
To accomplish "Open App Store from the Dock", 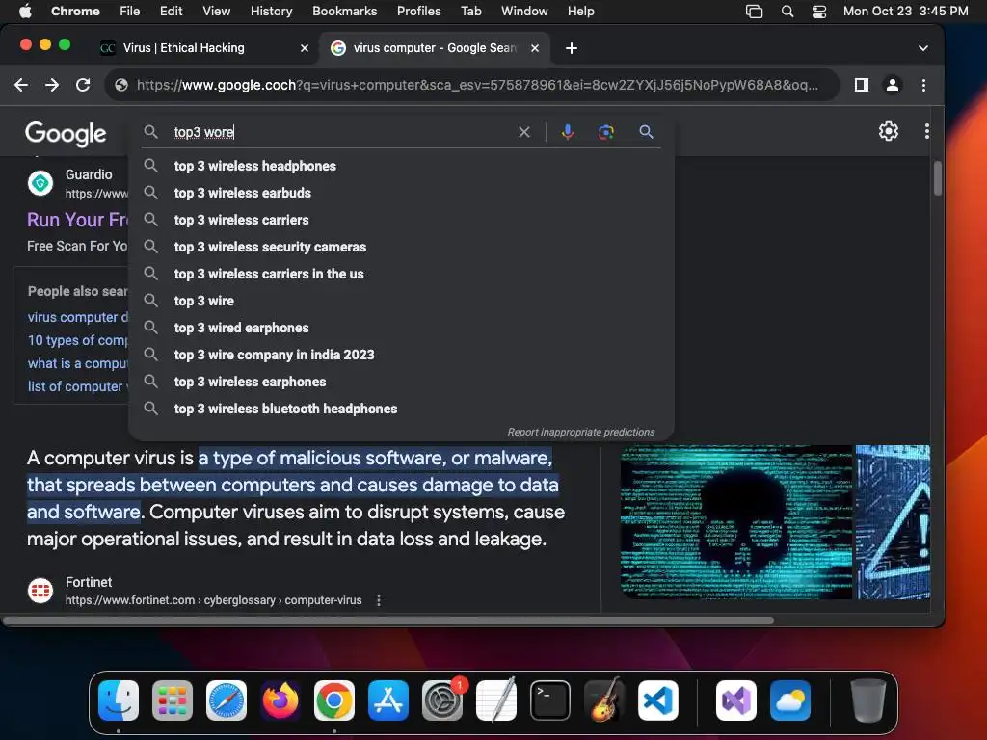I will [x=387, y=700].
